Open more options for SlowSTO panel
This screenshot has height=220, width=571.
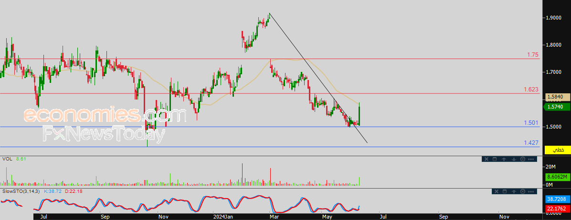(531, 191)
